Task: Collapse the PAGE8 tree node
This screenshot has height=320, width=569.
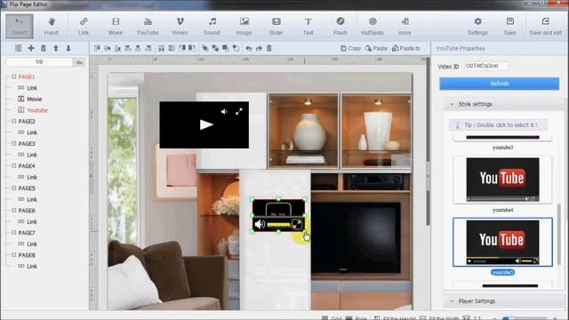Action: 14,255
